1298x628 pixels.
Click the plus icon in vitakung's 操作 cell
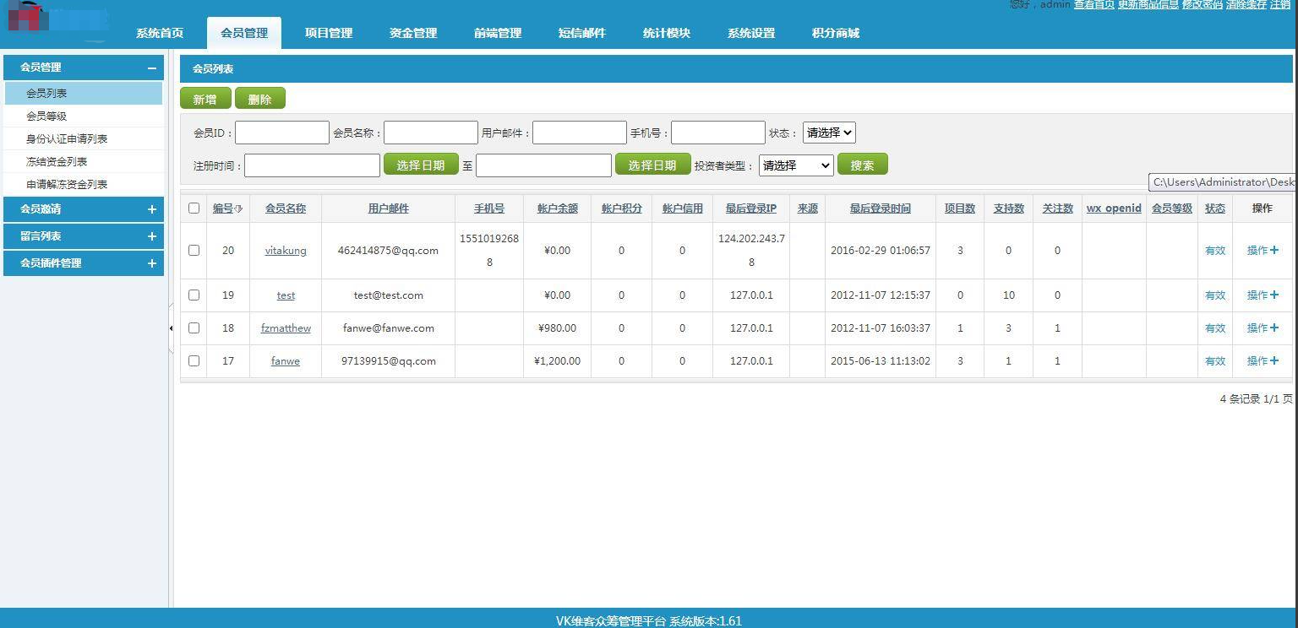[x=1274, y=250]
